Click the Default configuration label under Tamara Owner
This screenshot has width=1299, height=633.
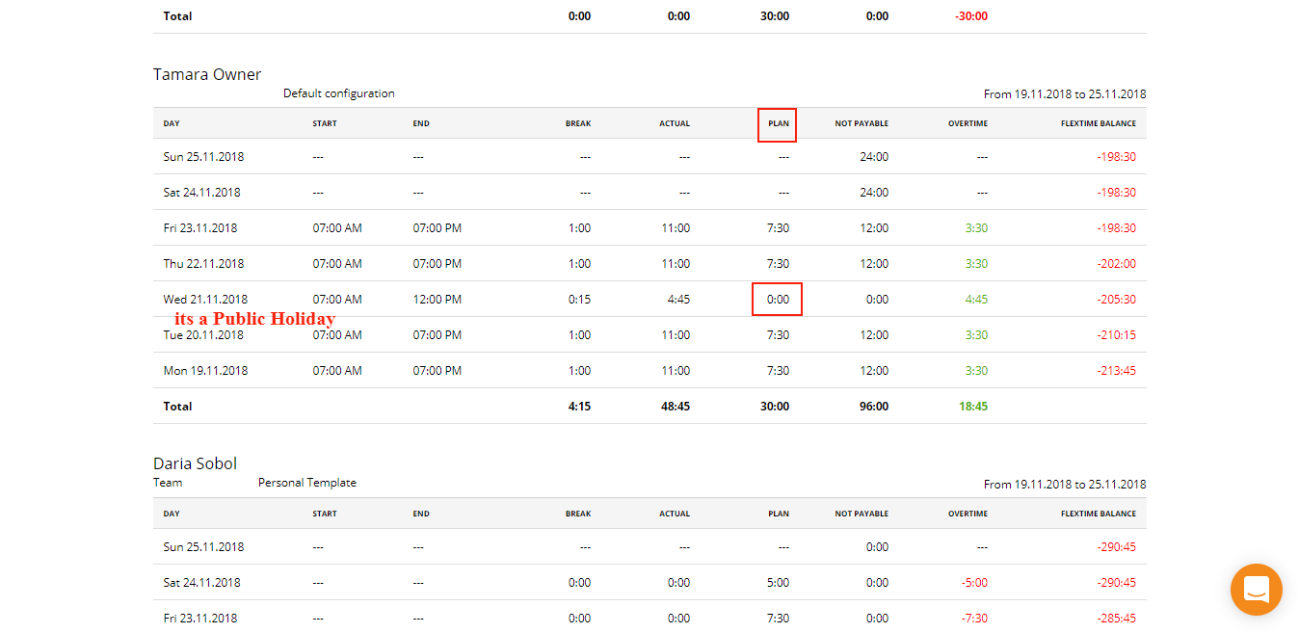coord(339,93)
